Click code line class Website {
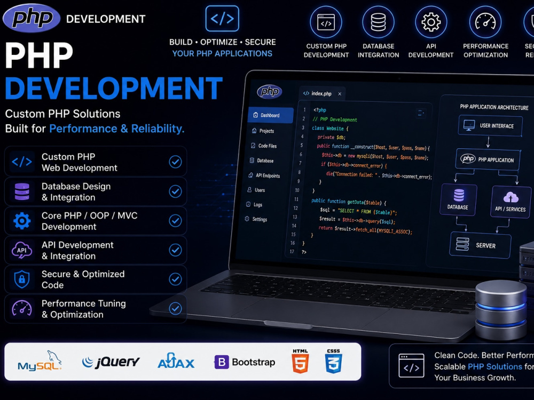This screenshot has height=400, width=534. (330, 129)
